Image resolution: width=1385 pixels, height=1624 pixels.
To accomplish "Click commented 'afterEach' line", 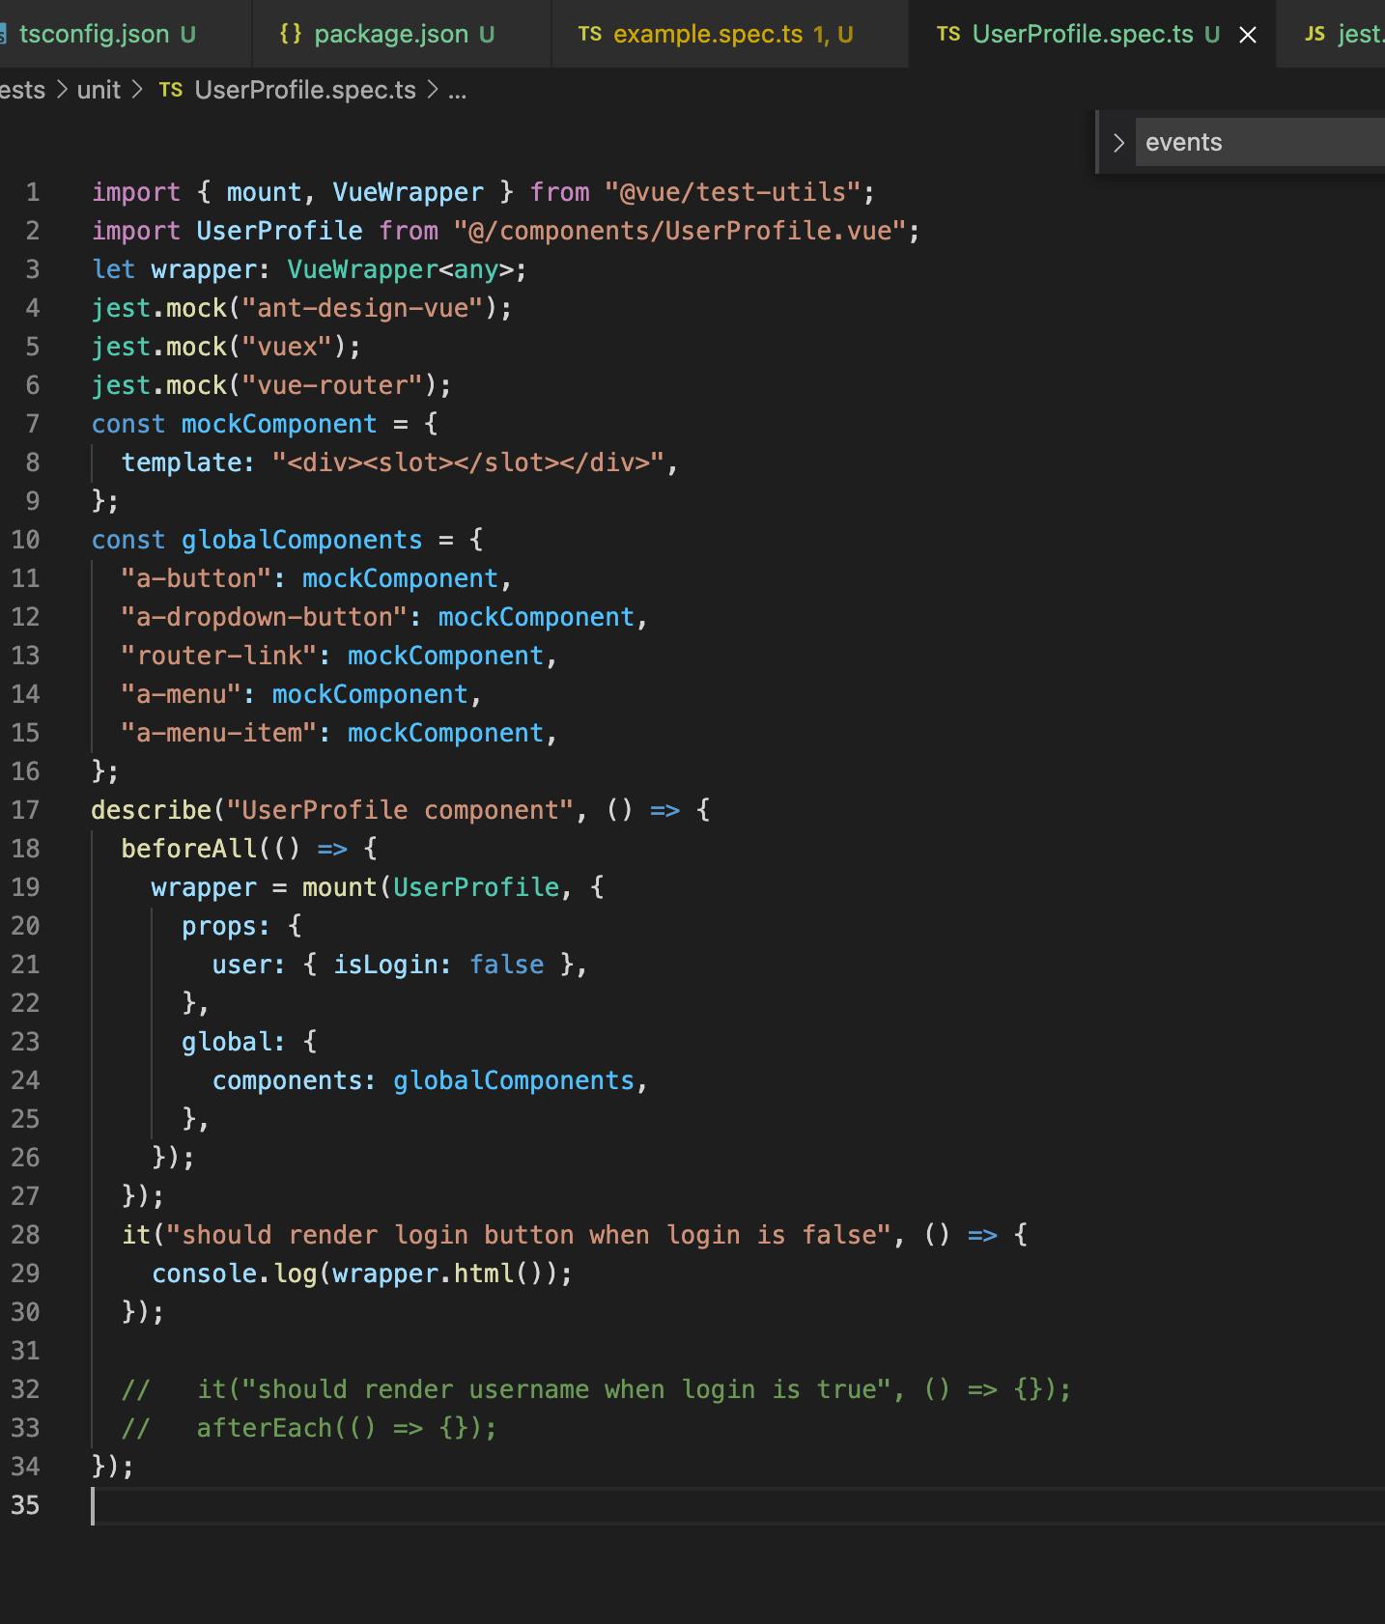I will click(x=309, y=1428).
